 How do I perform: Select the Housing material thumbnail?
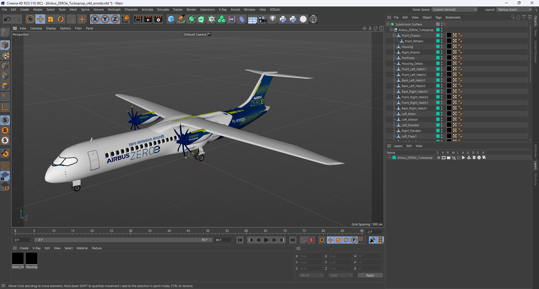click(x=31, y=258)
